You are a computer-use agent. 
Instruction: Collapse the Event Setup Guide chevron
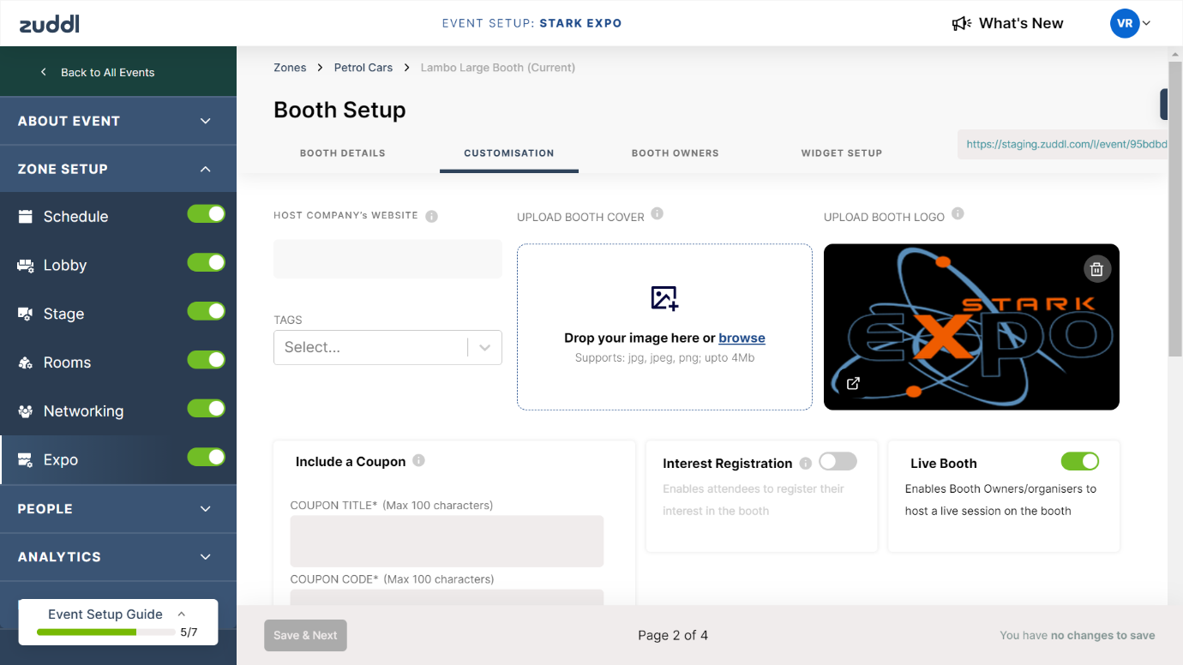(181, 614)
